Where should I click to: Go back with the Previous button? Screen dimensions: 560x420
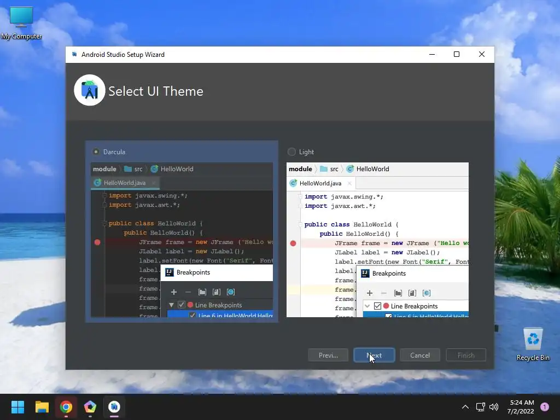pyautogui.click(x=328, y=355)
